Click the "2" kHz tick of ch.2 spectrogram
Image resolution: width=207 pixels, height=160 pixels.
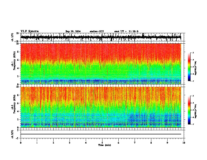[18, 119]
